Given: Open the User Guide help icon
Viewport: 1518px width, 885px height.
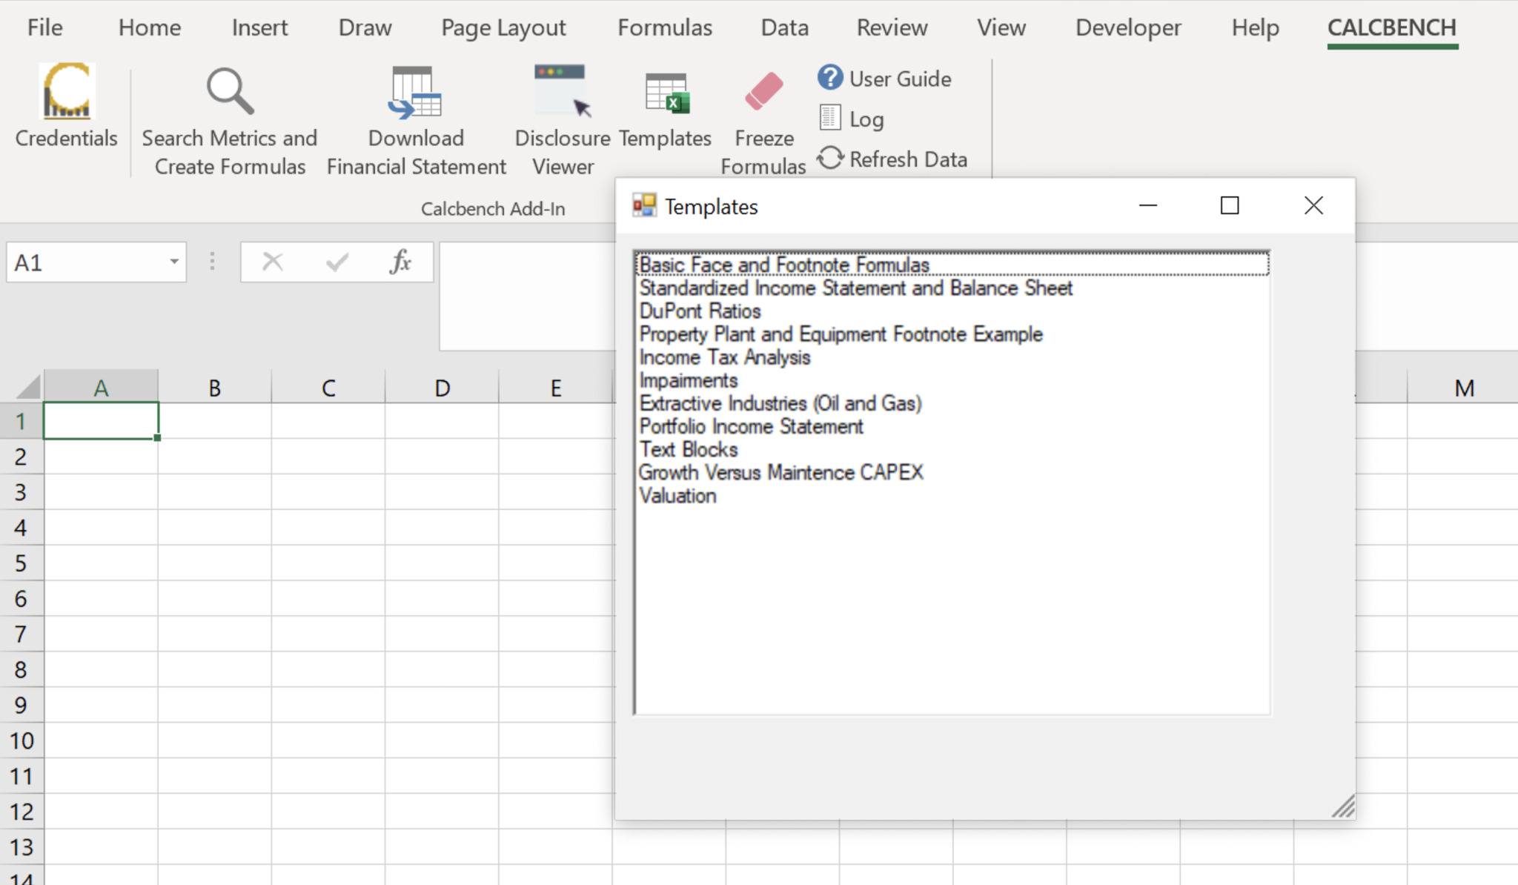Looking at the screenshot, I should click(x=830, y=78).
